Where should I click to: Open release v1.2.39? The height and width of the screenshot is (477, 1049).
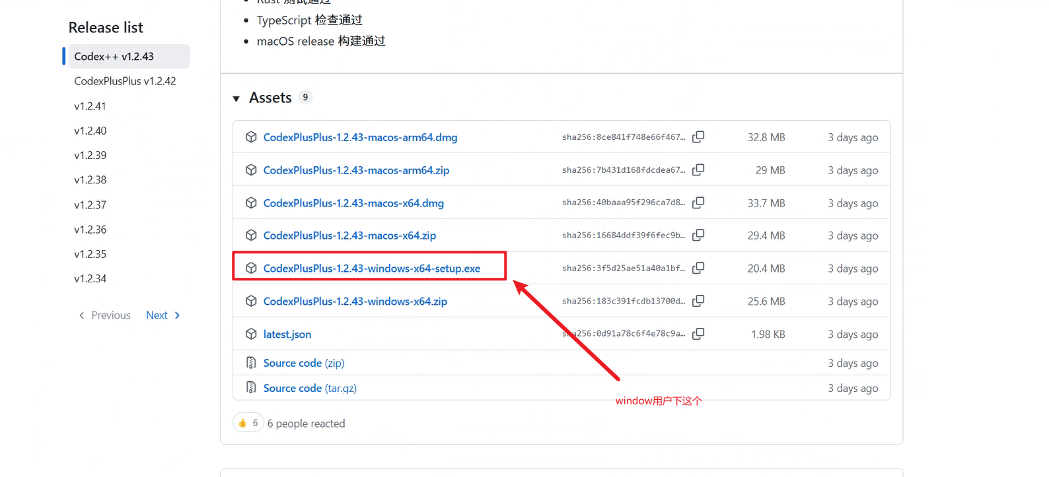(x=90, y=155)
